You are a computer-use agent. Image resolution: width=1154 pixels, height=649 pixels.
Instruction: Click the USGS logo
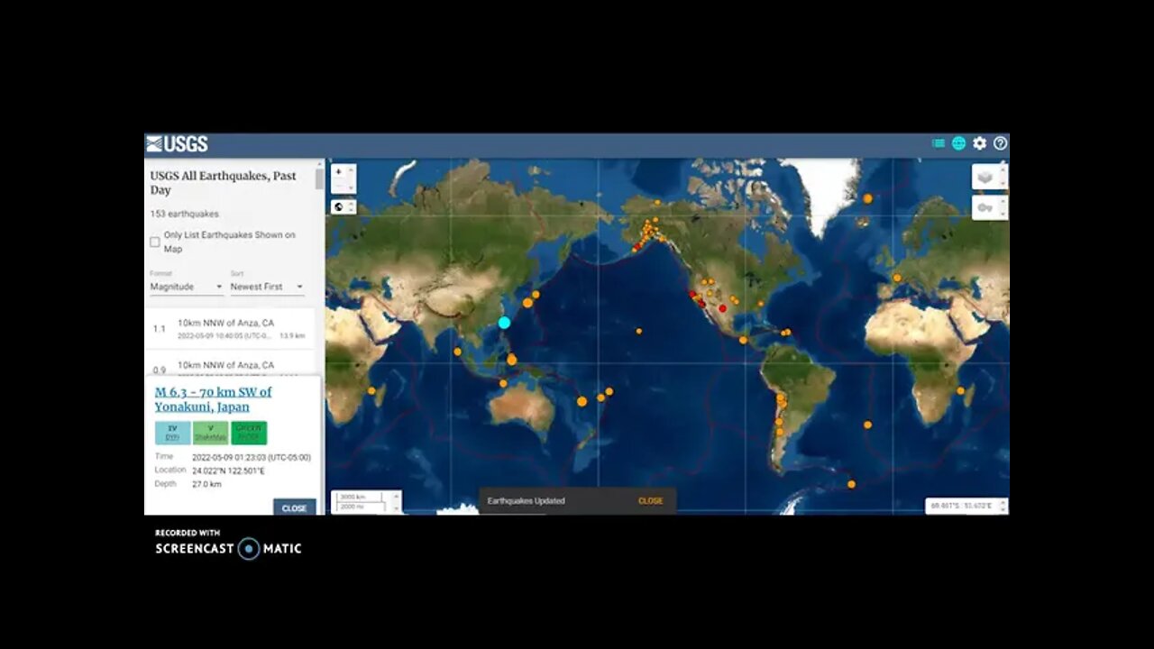click(177, 144)
